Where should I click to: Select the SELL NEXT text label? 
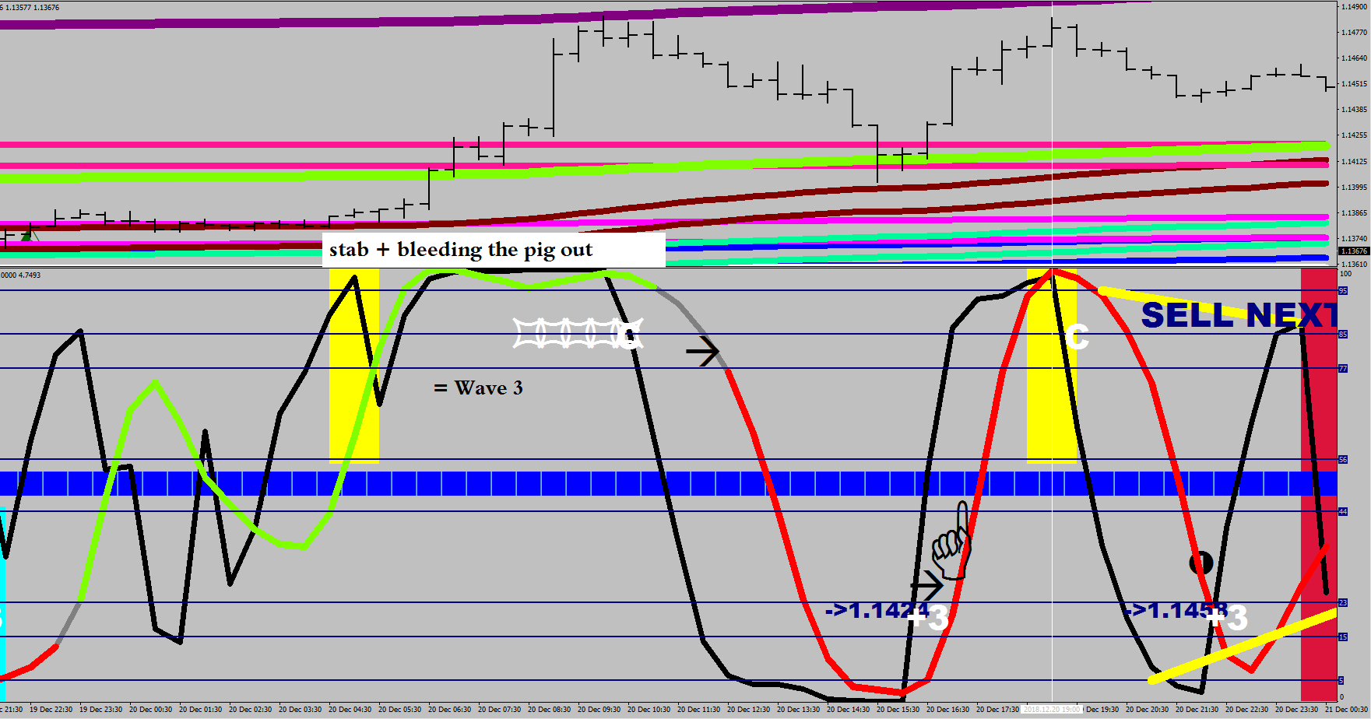click(x=1238, y=316)
